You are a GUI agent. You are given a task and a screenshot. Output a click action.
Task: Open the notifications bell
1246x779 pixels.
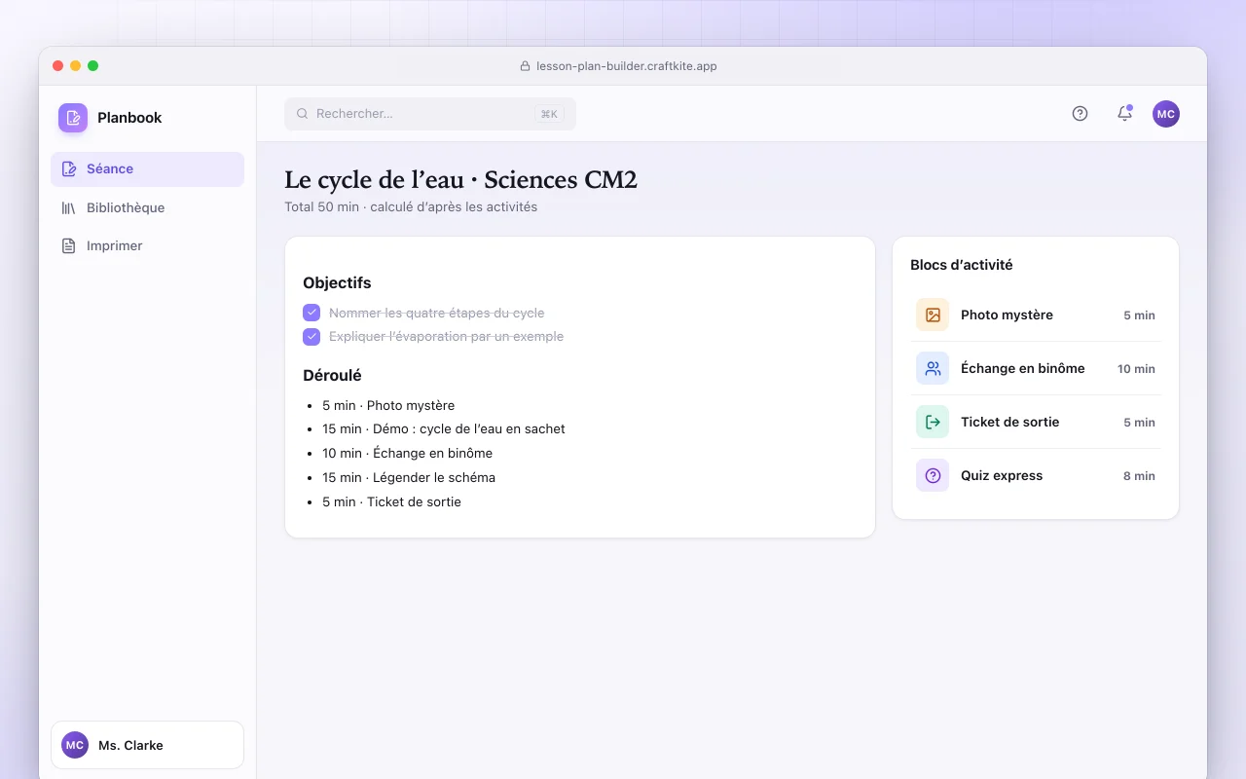point(1124,114)
